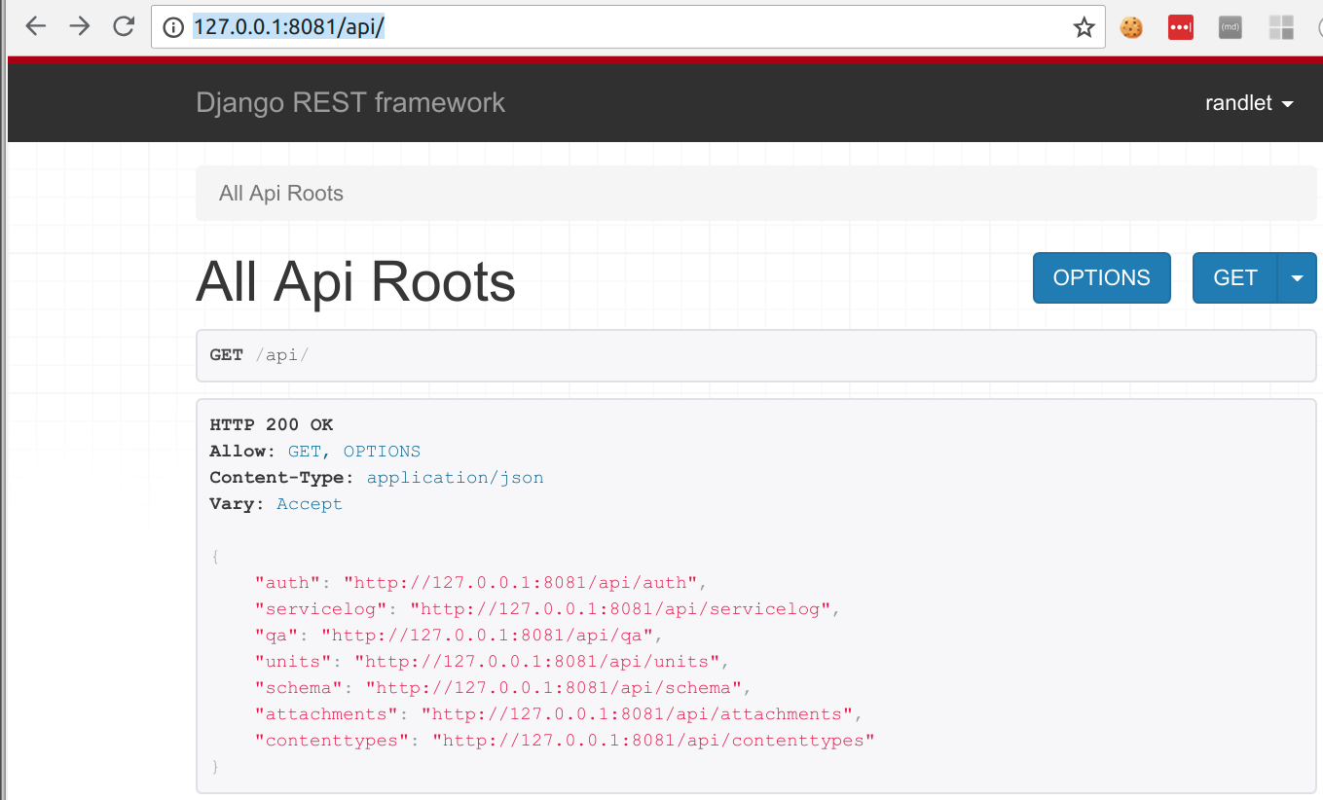Open Django REST framework brand link

[x=350, y=103]
